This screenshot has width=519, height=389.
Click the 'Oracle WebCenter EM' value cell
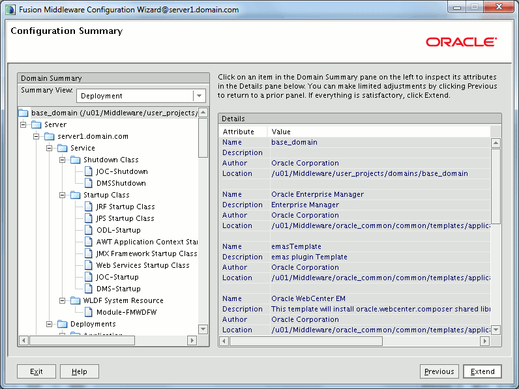pyautogui.click(x=380, y=298)
